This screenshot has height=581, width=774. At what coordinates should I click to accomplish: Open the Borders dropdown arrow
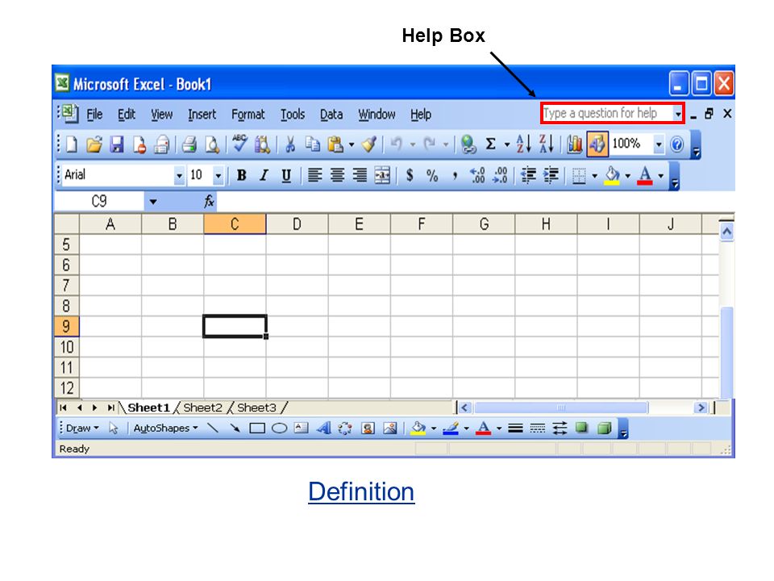pyautogui.click(x=595, y=175)
